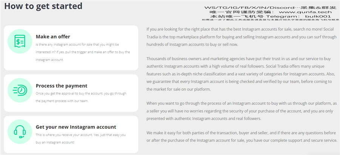
Task: Click the text "This is where you receive your account"
Action: coord(62,135)
